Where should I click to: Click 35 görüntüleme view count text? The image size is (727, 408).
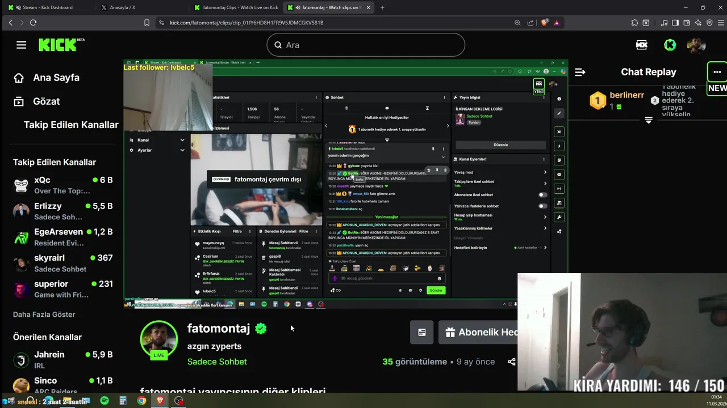pyautogui.click(x=415, y=362)
